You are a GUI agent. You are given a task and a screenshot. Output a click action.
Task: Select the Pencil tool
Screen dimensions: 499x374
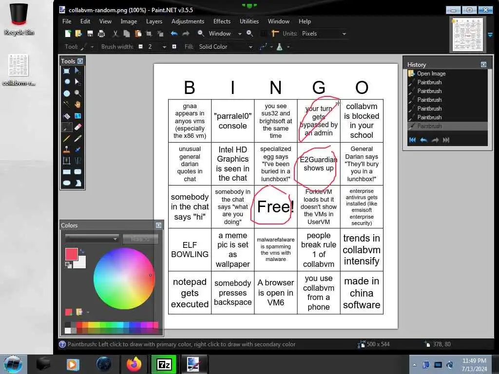[x=66, y=139]
